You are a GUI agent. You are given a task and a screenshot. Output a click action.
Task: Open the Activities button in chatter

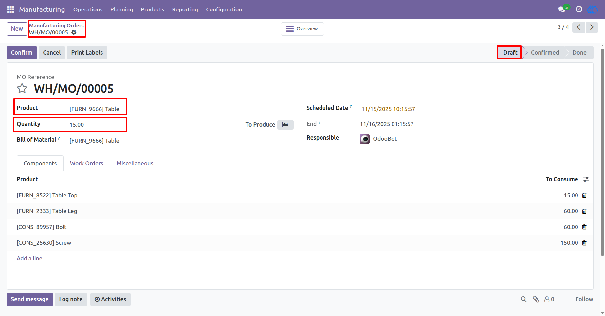point(110,299)
